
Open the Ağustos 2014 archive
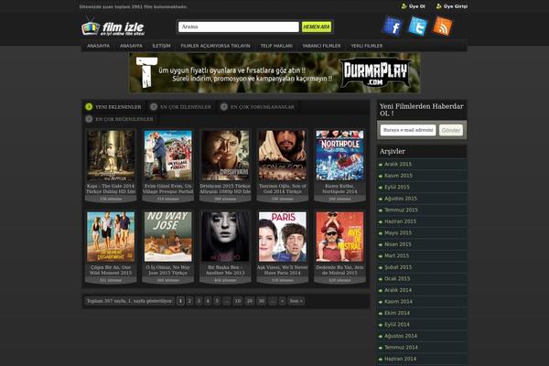(x=401, y=336)
